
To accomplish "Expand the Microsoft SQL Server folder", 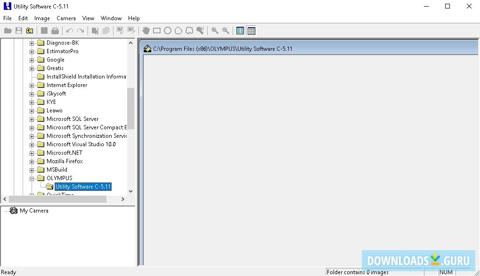I will [x=31, y=118].
